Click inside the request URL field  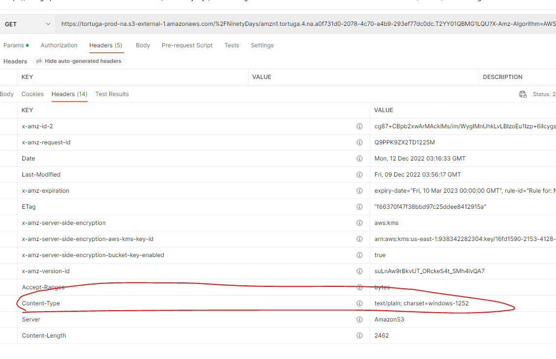click(244, 23)
